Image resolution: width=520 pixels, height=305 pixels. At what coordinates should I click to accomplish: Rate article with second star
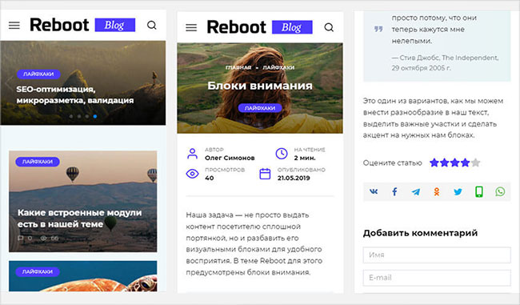444,163
